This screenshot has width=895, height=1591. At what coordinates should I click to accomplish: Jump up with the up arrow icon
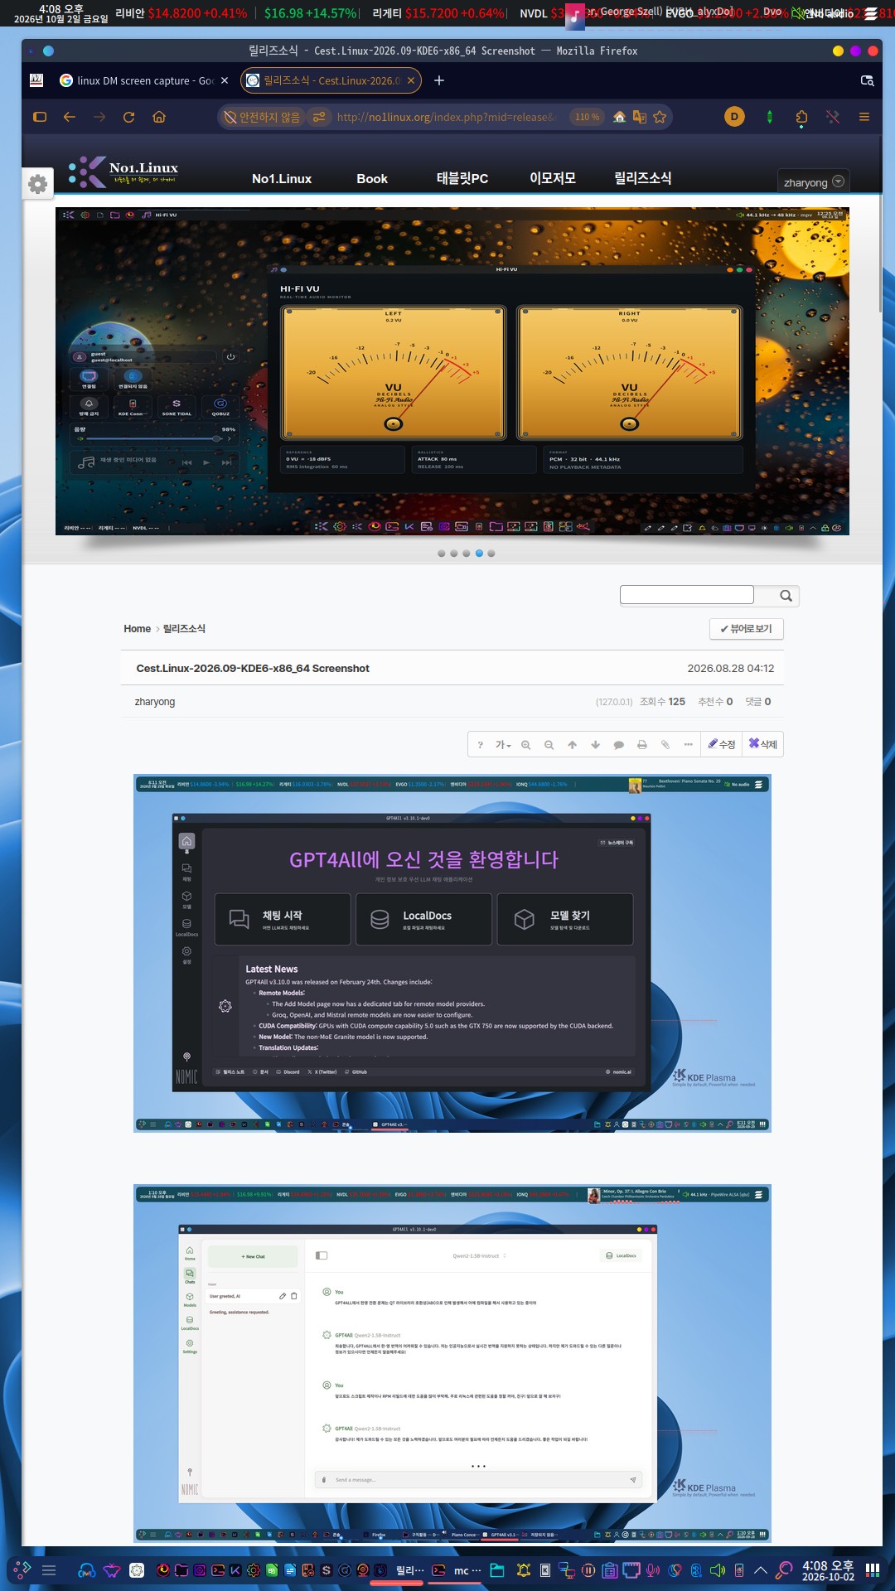(572, 744)
